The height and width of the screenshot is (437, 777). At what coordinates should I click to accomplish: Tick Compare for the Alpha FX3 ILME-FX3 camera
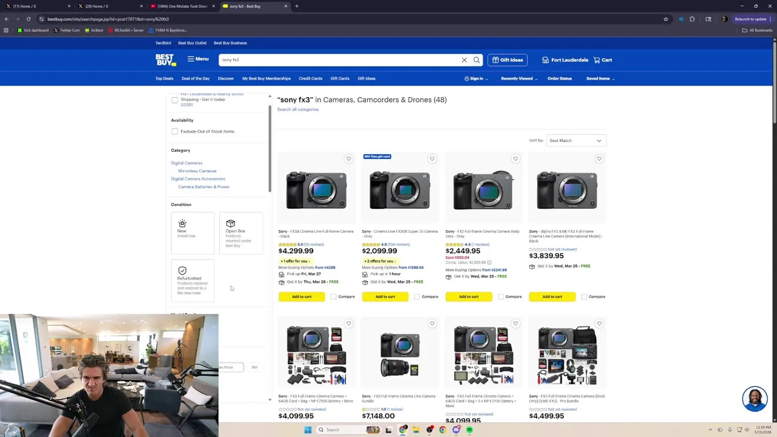(x=584, y=297)
